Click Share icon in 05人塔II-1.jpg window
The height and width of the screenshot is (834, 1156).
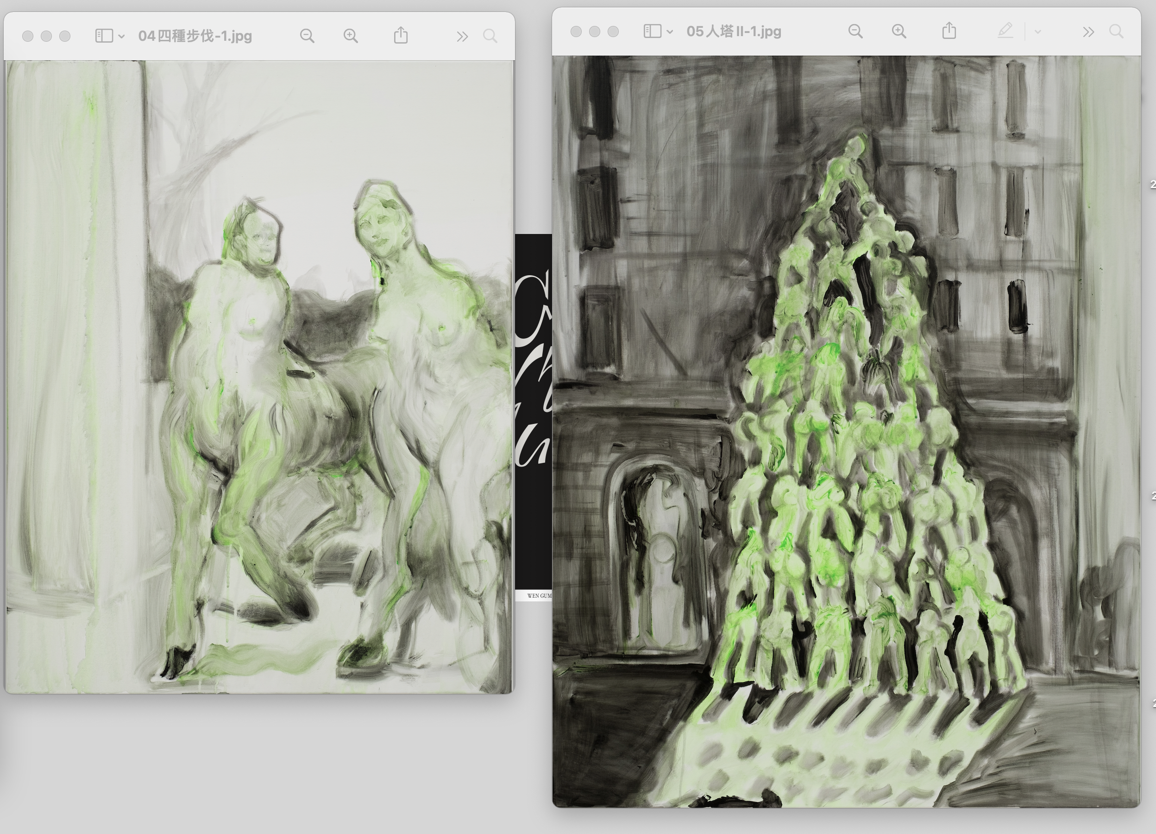(x=949, y=31)
